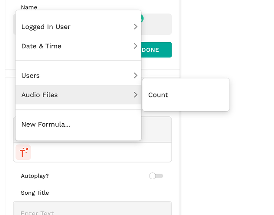The width and height of the screenshot is (274, 215).
Task: Expand the Logged In User submenu arrow
Action: coord(135,27)
